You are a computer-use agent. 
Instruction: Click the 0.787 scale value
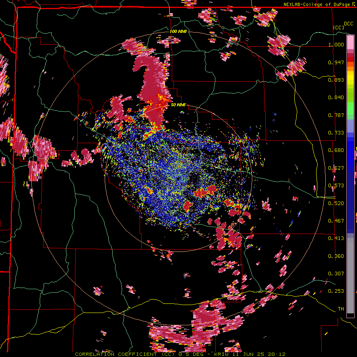[x=336, y=115]
